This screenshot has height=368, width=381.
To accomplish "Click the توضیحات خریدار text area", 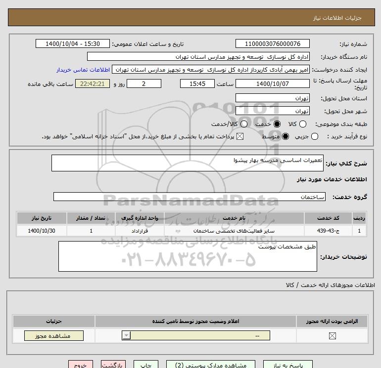I will coord(188,256).
